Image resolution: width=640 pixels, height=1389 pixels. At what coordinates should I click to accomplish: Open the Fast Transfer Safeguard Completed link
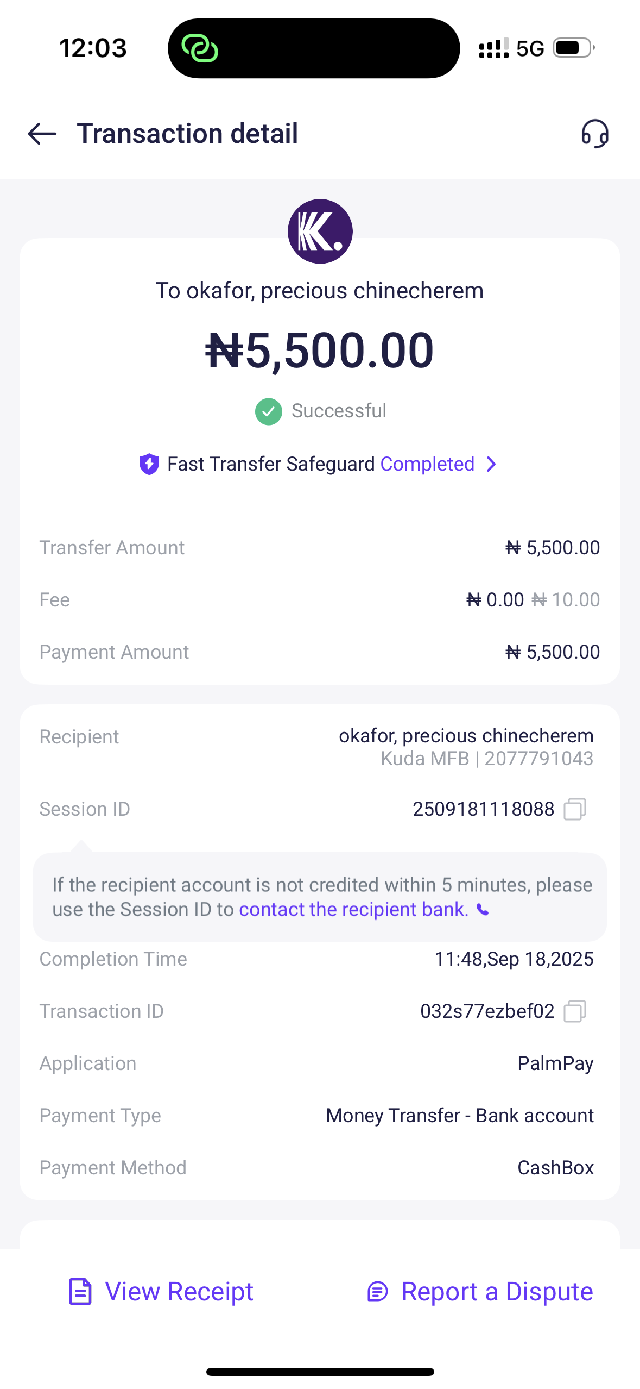427,464
